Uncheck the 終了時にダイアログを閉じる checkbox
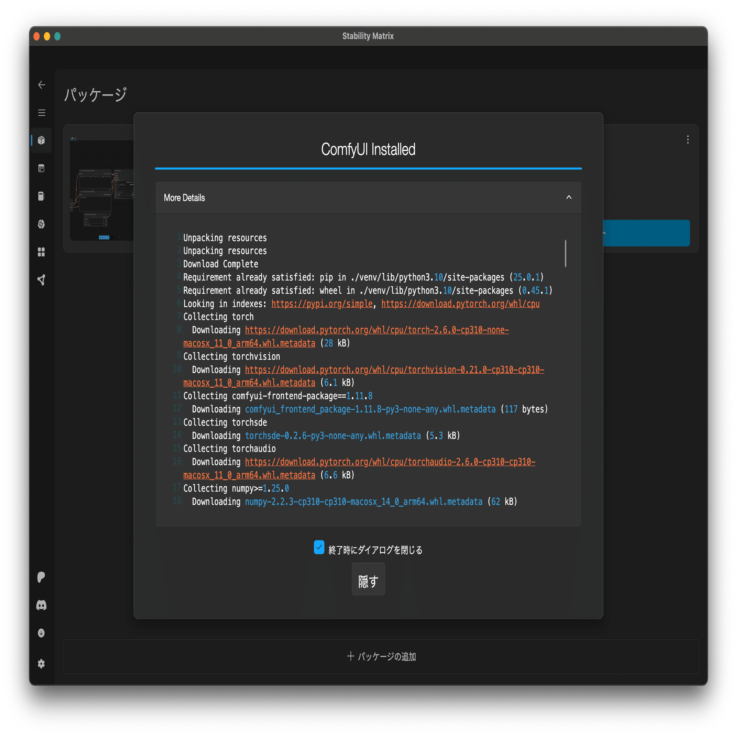The image size is (737, 737). [319, 547]
